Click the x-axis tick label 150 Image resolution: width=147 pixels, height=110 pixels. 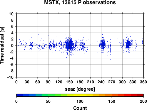coord(69,82)
